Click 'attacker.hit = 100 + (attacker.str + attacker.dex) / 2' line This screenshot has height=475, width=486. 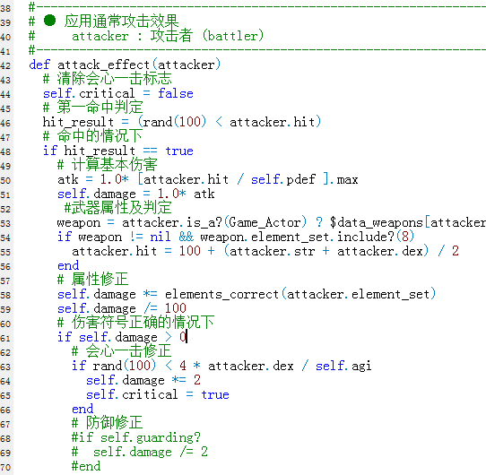point(265,251)
